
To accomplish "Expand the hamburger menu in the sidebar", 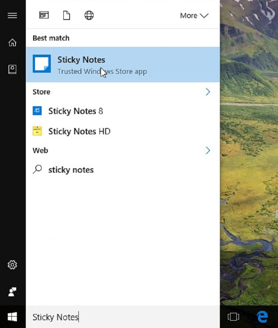I will click(x=13, y=15).
